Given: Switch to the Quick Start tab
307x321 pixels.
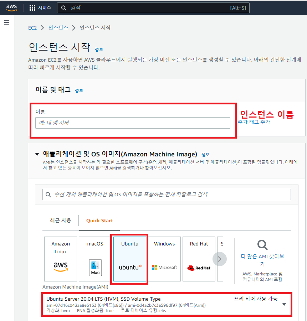Looking at the screenshot, I should pos(99,221).
